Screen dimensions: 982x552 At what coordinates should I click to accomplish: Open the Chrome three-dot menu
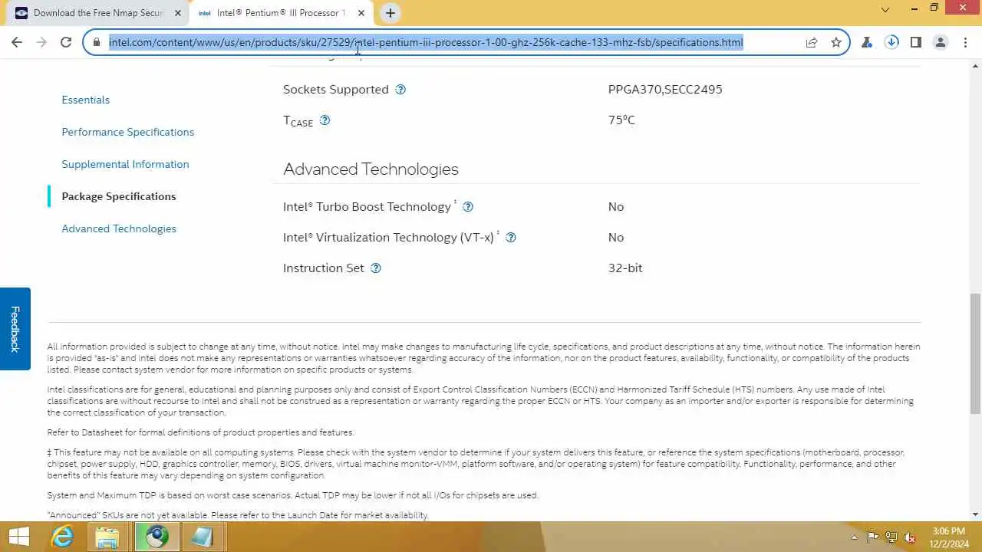pyautogui.click(x=965, y=42)
